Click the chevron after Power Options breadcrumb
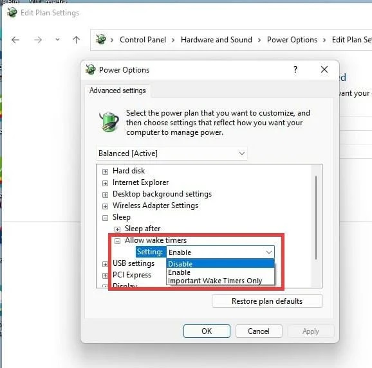This screenshot has height=368, width=372. [x=324, y=40]
